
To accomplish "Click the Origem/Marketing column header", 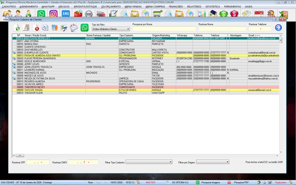I will (161, 35).
